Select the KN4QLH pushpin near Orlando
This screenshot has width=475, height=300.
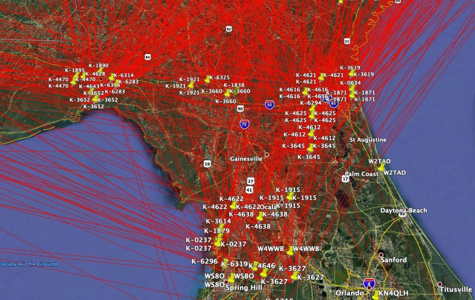pyautogui.click(x=375, y=295)
